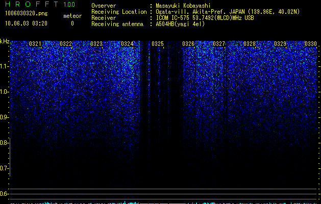Image resolution: width=321 pixels, height=204 pixels.
Task: Click the kHz axis unit label
Action: click(x=5, y=41)
